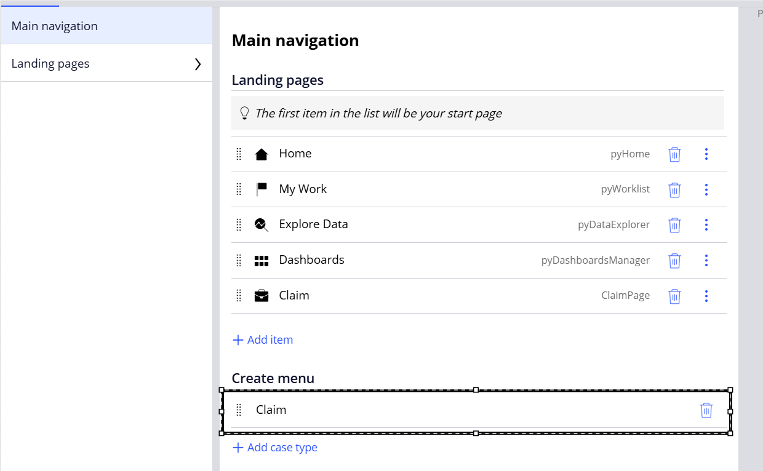Screen dimensions: 763x471
Task: Click the Add item link
Action: [x=263, y=340]
